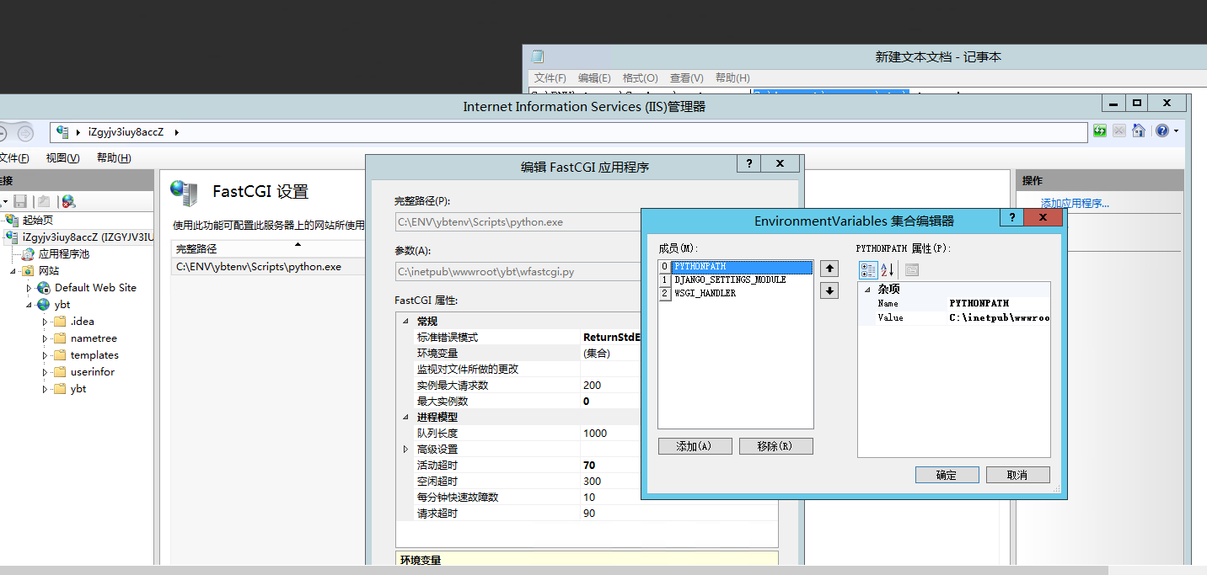Open the 查看(V) menu in Notepad
This screenshot has height=575, width=1207.
pos(685,77)
